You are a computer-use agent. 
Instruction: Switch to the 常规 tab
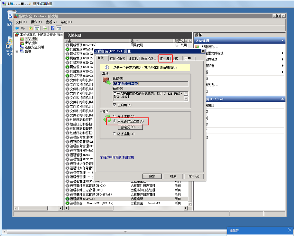point(101,58)
